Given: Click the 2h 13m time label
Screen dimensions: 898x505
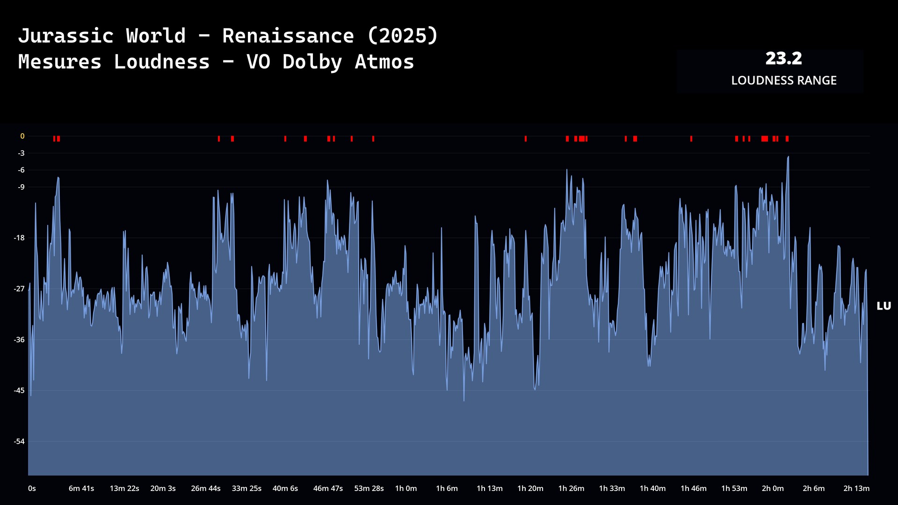Looking at the screenshot, I should coord(856,488).
